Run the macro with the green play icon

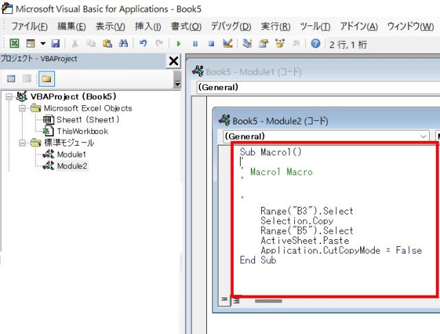[x=179, y=43]
